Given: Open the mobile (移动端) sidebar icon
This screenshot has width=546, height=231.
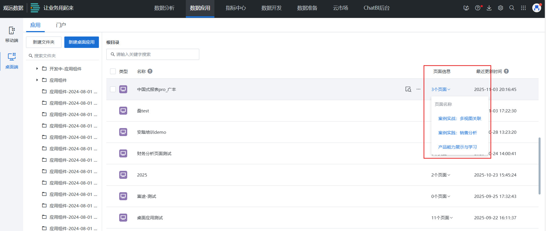Looking at the screenshot, I should click(x=12, y=34).
